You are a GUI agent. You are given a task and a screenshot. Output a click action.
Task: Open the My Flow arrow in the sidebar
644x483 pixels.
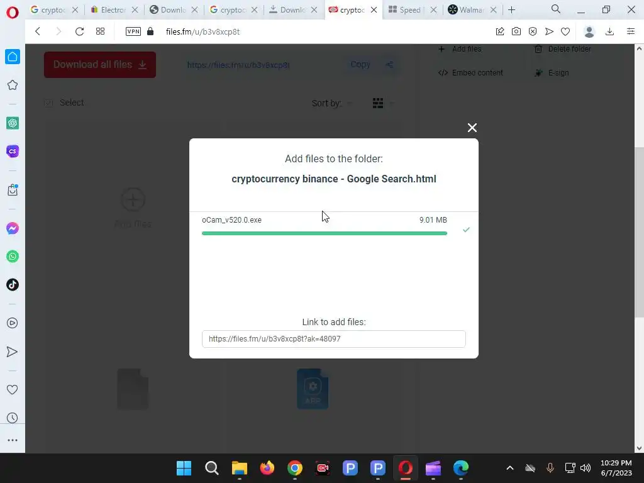click(13, 352)
